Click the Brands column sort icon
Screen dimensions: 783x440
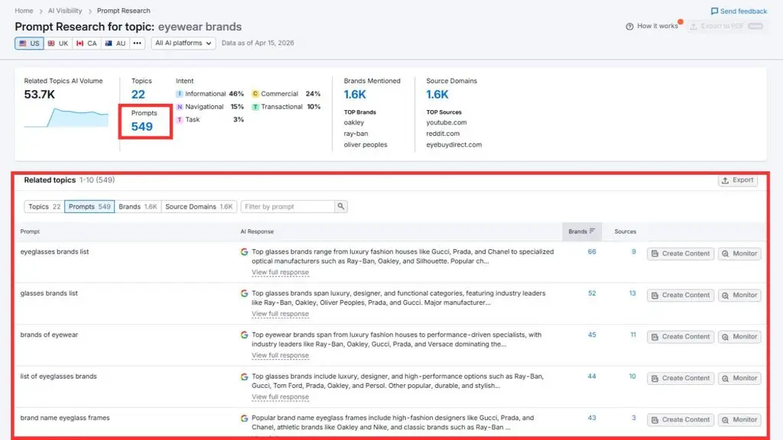pyautogui.click(x=593, y=231)
